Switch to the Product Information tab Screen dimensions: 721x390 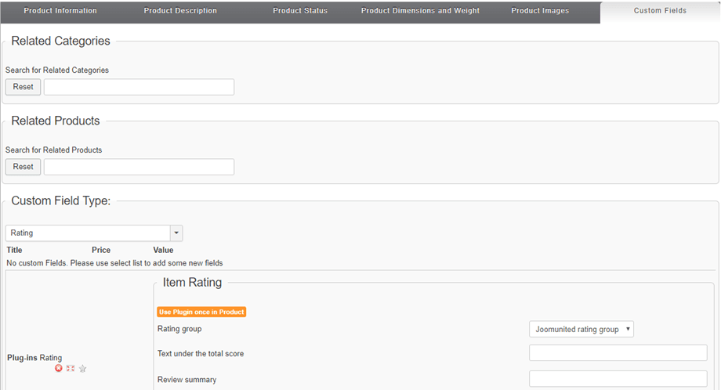60,11
